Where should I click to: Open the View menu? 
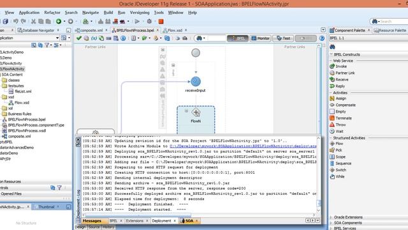10,13
